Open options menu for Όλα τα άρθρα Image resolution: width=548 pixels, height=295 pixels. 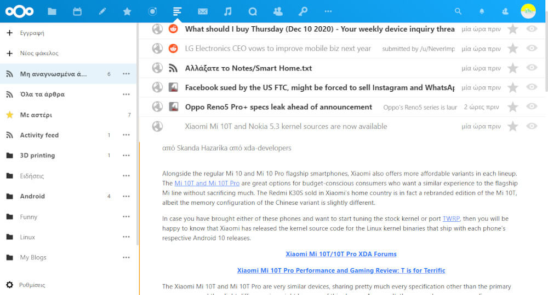point(126,95)
